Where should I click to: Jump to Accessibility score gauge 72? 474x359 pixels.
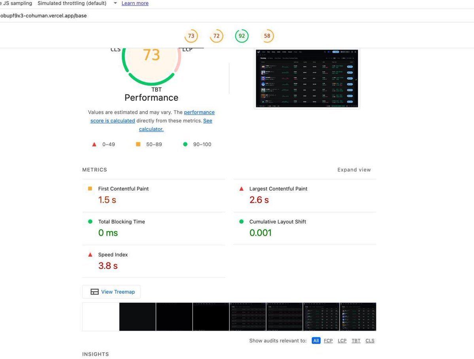tap(217, 36)
